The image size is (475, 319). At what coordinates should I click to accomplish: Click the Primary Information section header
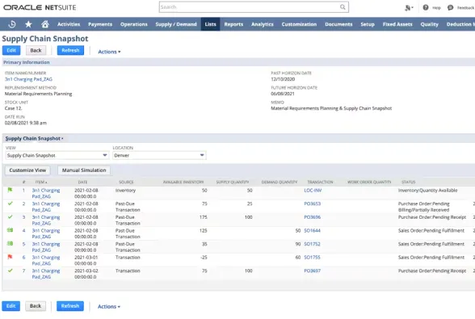27,62
